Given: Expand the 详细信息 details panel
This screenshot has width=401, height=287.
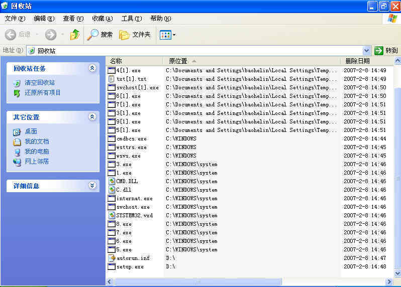Looking at the screenshot, I should point(92,186).
